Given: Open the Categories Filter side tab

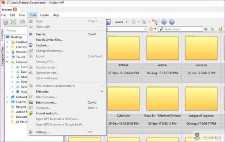Looking at the screenshot, I should tap(2, 56).
